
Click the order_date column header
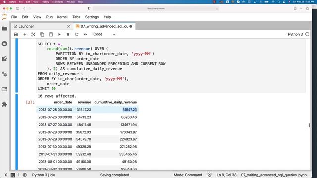pyautogui.click(x=63, y=102)
